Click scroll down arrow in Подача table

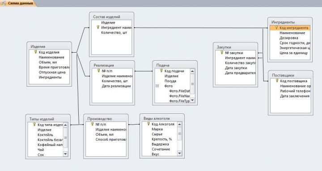[192, 100]
